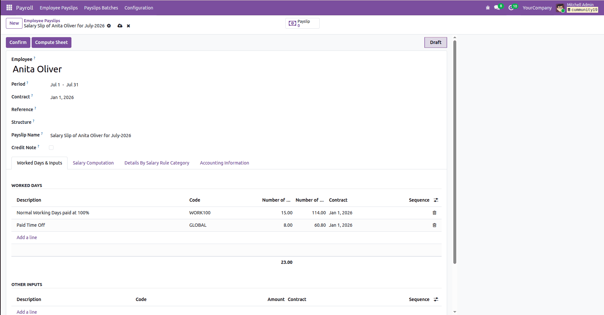Discard changes with the X icon
The image size is (604, 315).
point(128,26)
